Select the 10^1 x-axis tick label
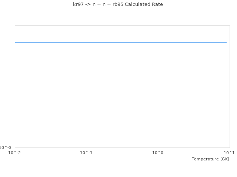The width and height of the screenshot is (237, 177). pos(229,153)
